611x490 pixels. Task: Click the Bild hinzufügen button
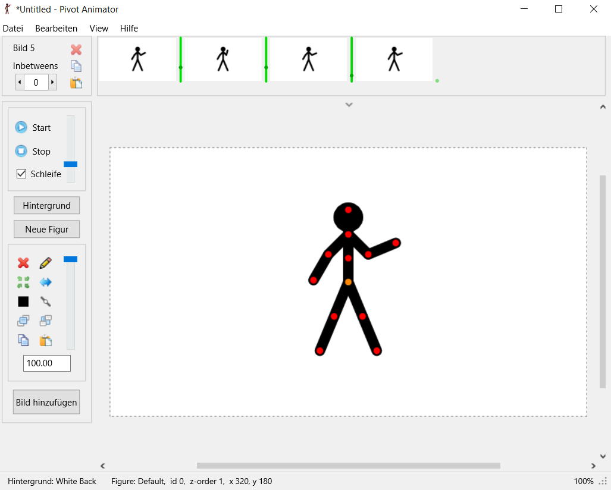pos(46,403)
